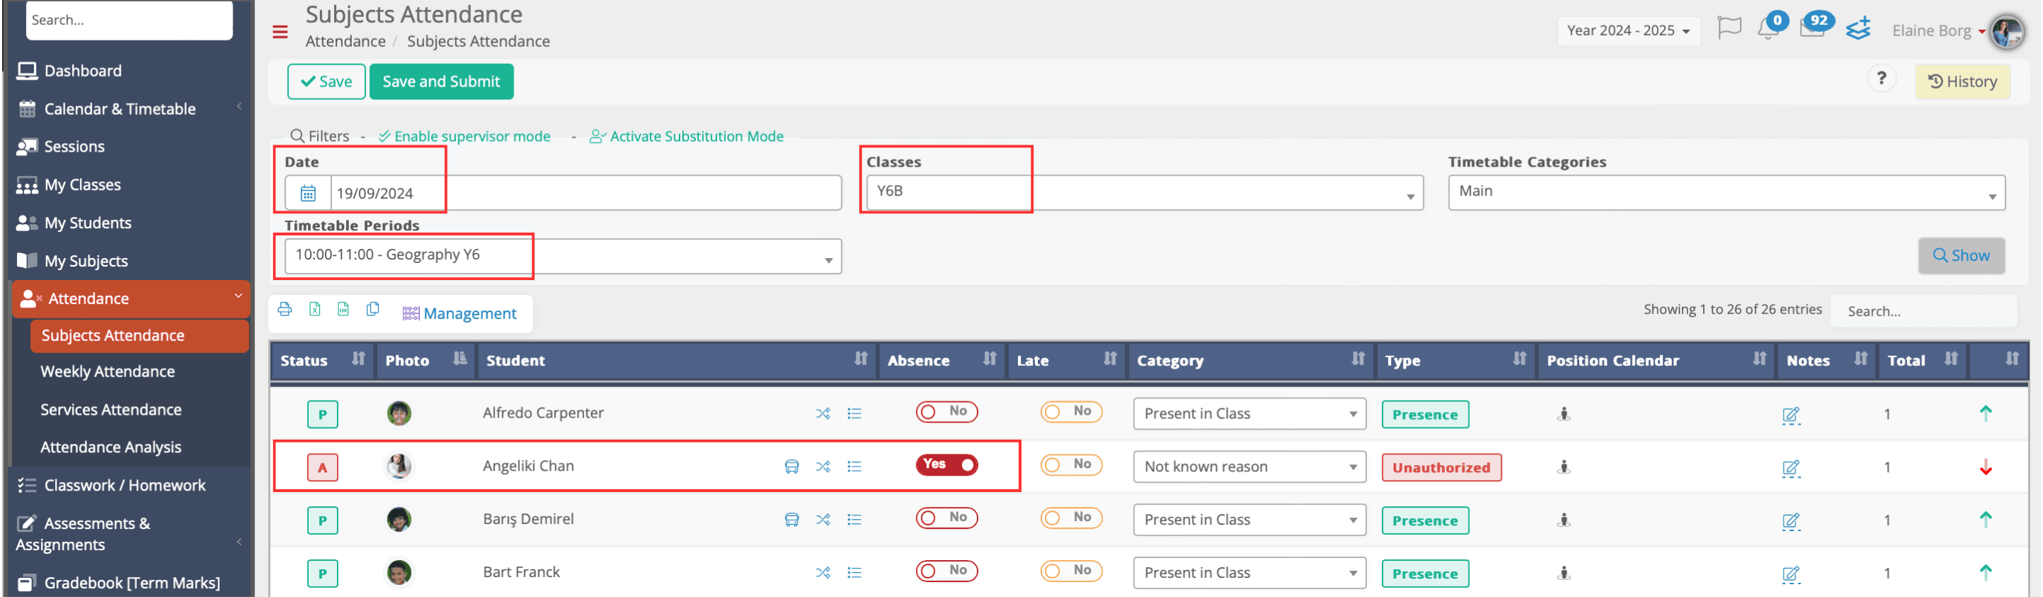
Task: Toggle Absence switch for Bart Franck
Action: pos(946,571)
